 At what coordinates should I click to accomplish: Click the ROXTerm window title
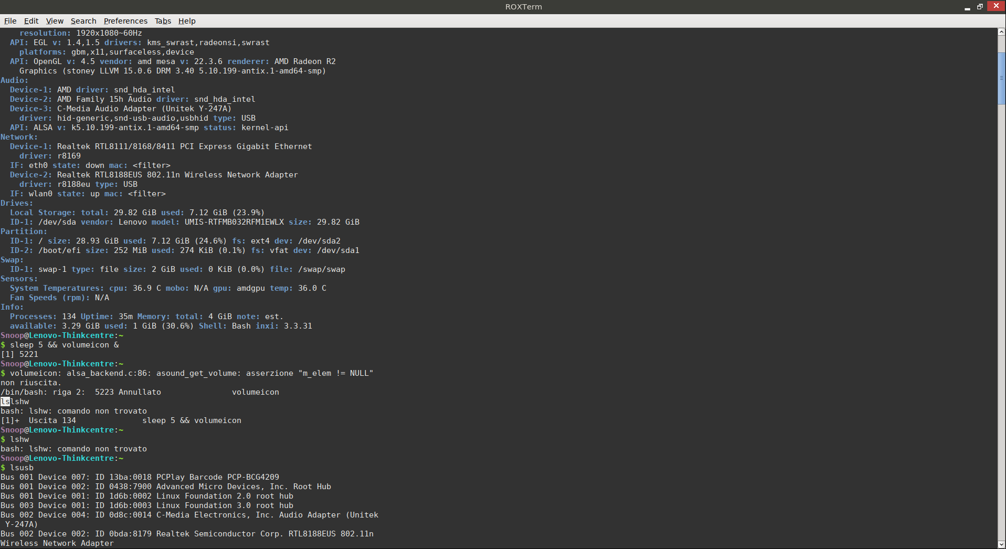[x=523, y=7]
